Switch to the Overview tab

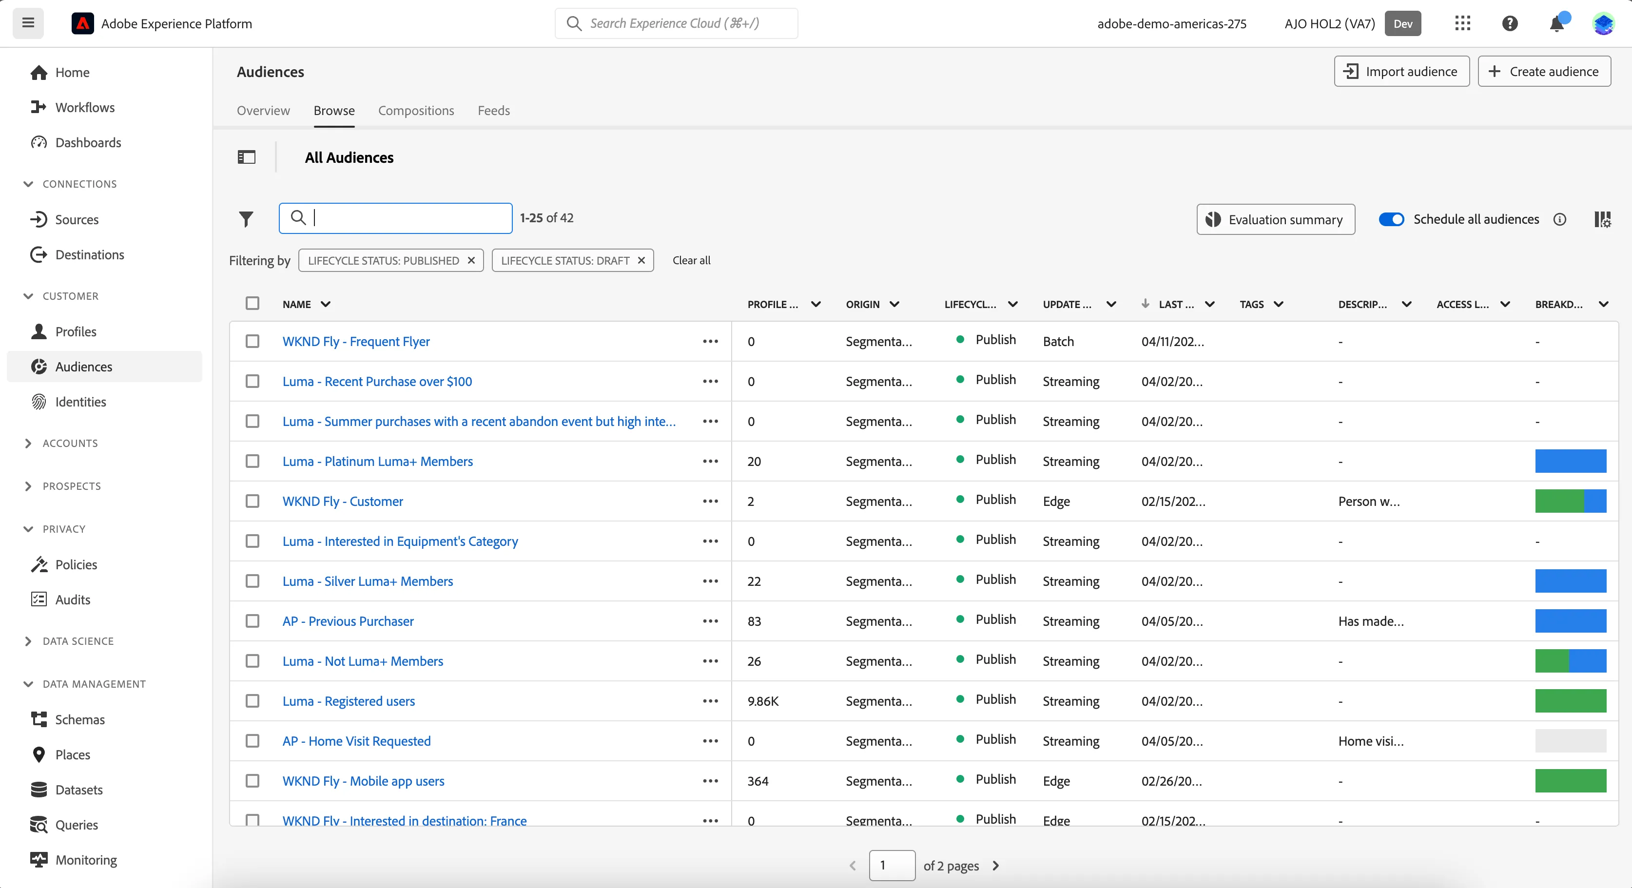264,110
